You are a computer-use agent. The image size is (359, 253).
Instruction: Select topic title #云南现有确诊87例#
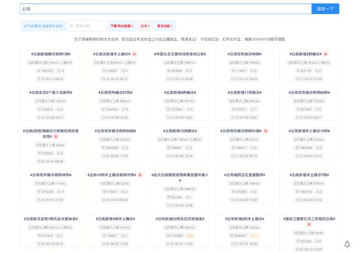click(x=115, y=93)
